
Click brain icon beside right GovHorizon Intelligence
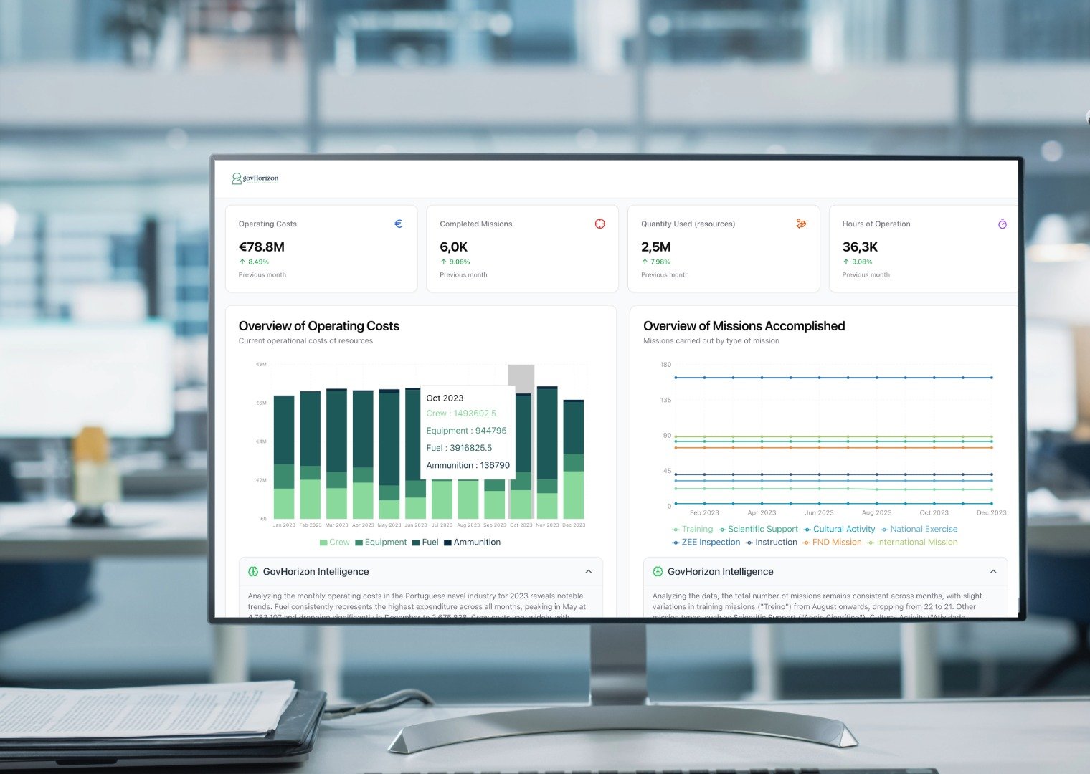point(658,572)
